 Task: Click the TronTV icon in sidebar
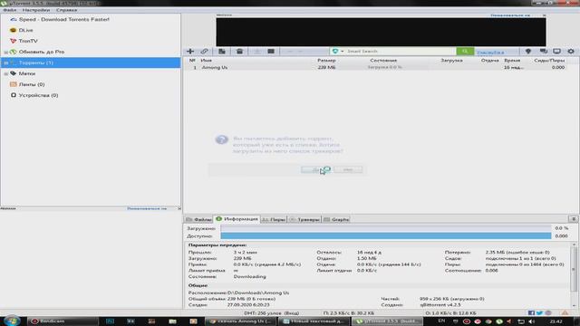pos(14,41)
